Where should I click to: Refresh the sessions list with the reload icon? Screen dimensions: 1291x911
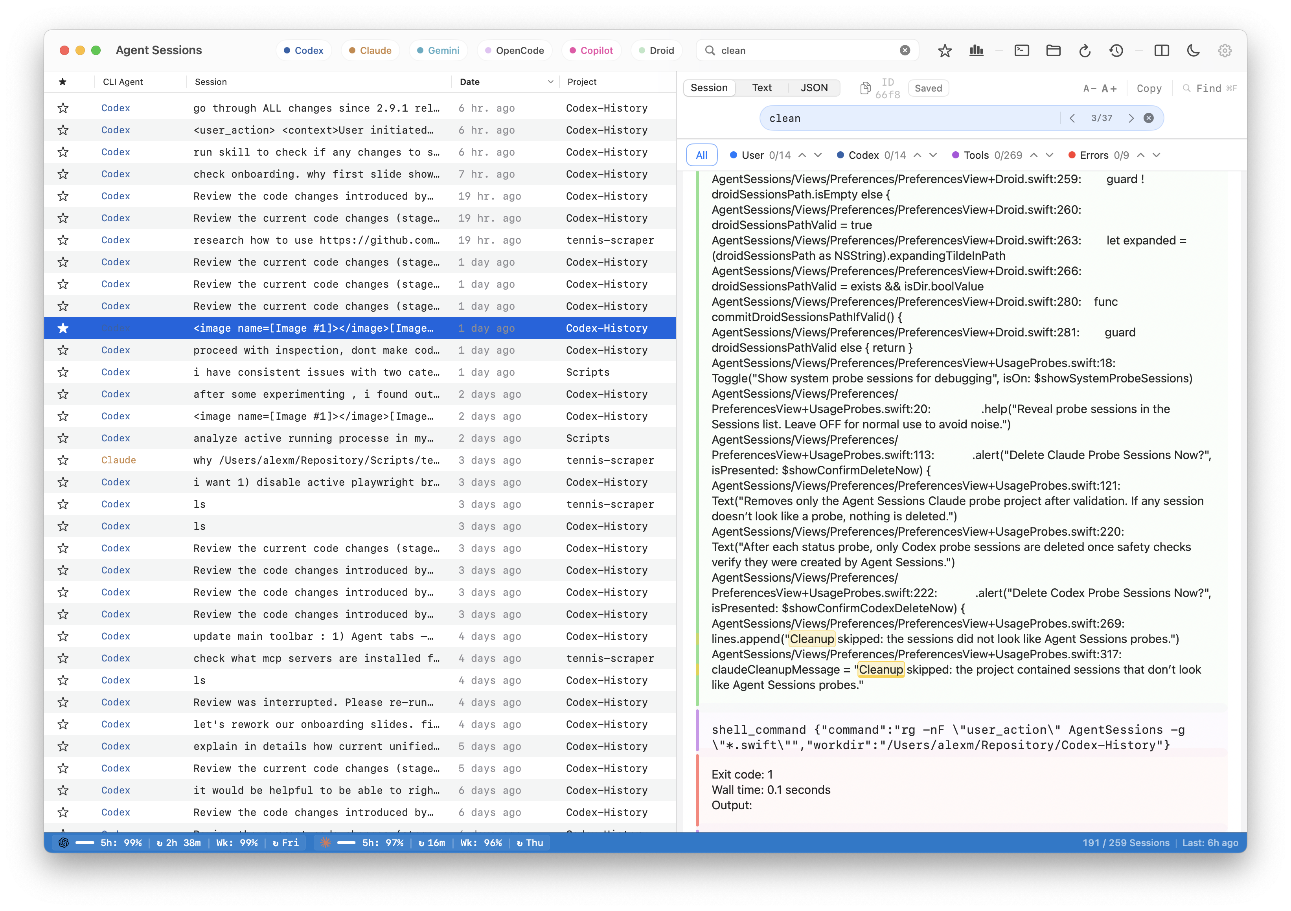1085,50
